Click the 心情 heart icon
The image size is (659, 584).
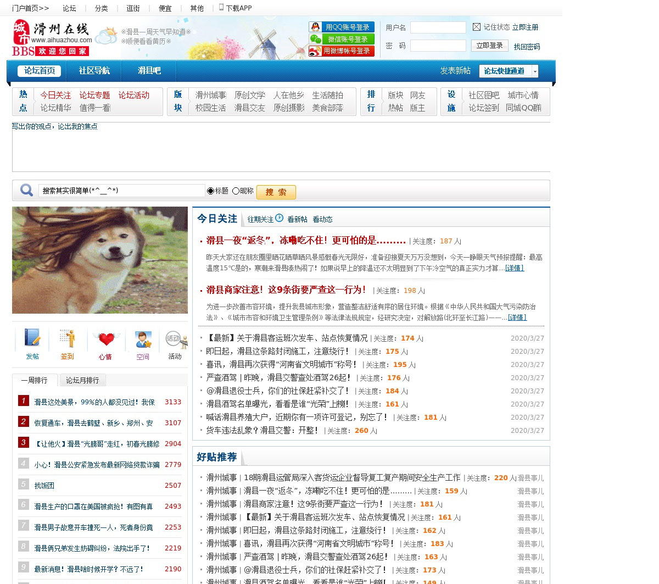tap(105, 338)
